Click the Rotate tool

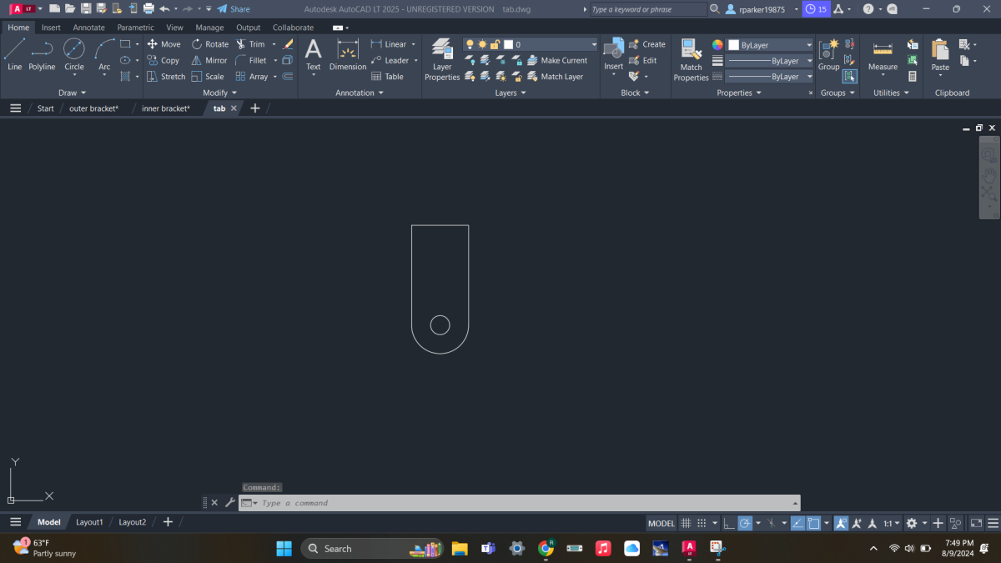209,44
